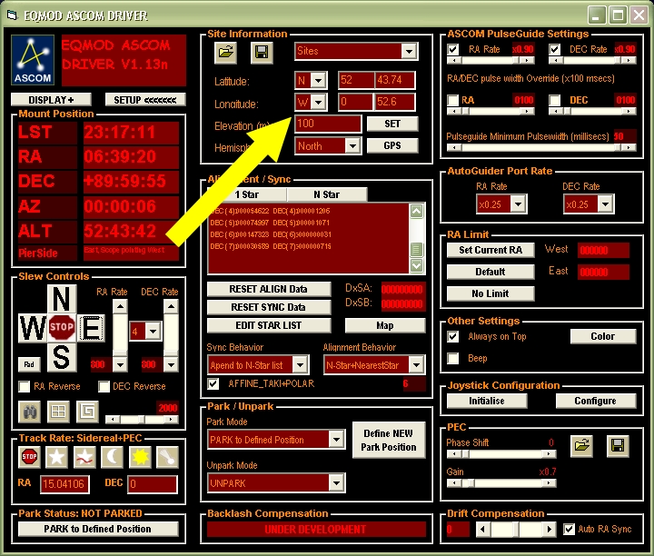The height and width of the screenshot is (556, 654).
Task: Enable DEC Reverse checkbox
Action: point(104,387)
